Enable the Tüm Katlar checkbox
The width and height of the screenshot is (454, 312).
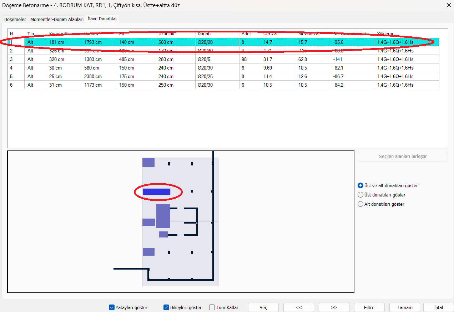point(212,307)
